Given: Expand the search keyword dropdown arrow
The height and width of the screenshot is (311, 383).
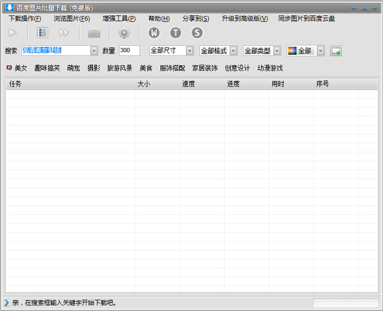Looking at the screenshot, I should (x=94, y=51).
